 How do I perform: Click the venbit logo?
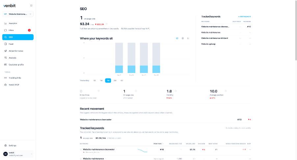pyautogui.click(x=10, y=6)
